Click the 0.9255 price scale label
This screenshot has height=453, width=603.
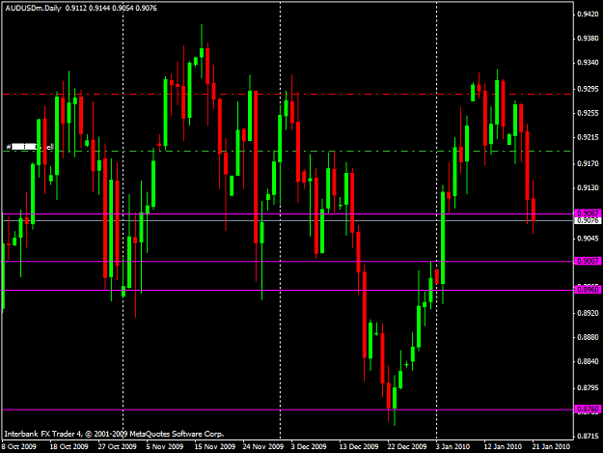tap(588, 113)
